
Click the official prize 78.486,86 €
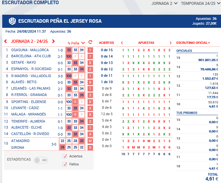click(209, 69)
